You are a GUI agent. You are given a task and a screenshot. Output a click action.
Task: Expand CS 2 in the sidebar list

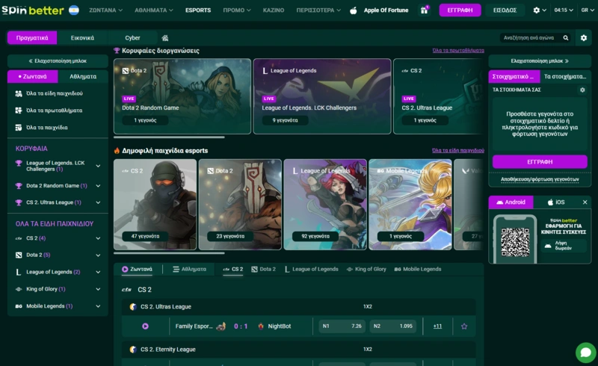tap(98, 238)
